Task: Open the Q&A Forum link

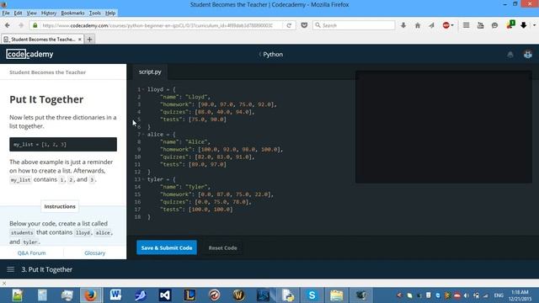Action: coord(32,252)
